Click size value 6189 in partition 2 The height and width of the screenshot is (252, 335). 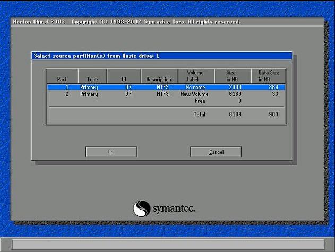tap(235, 94)
